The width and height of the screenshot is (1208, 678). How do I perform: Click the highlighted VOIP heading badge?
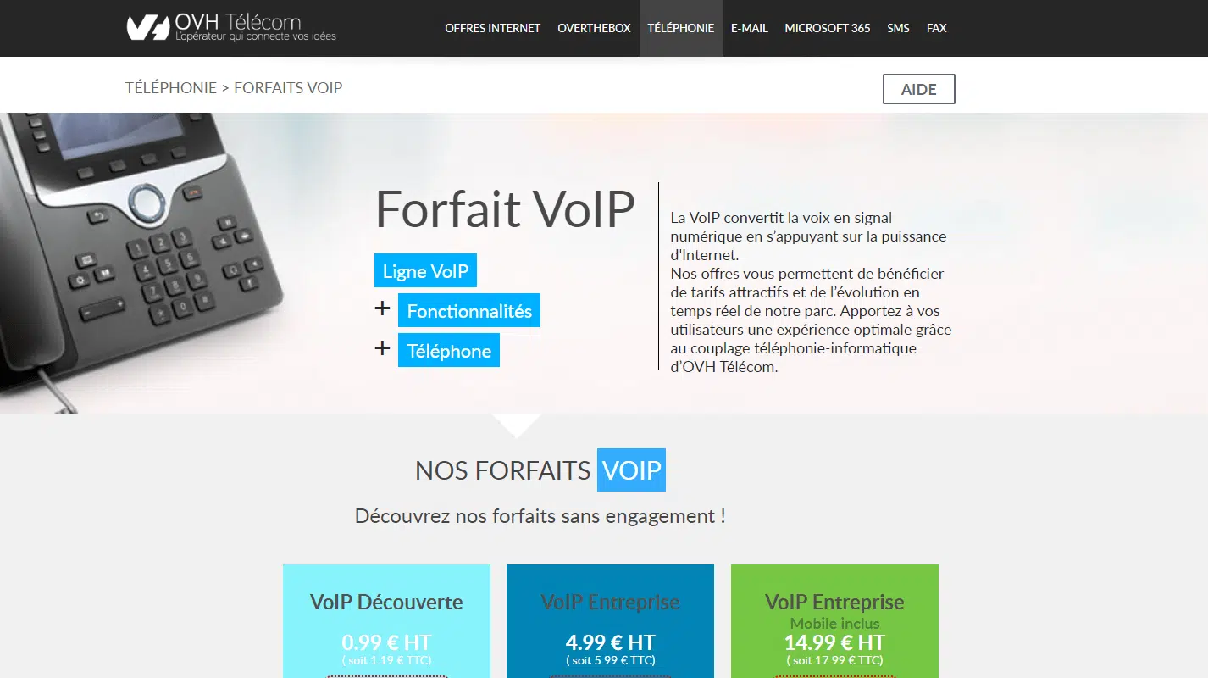click(631, 470)
